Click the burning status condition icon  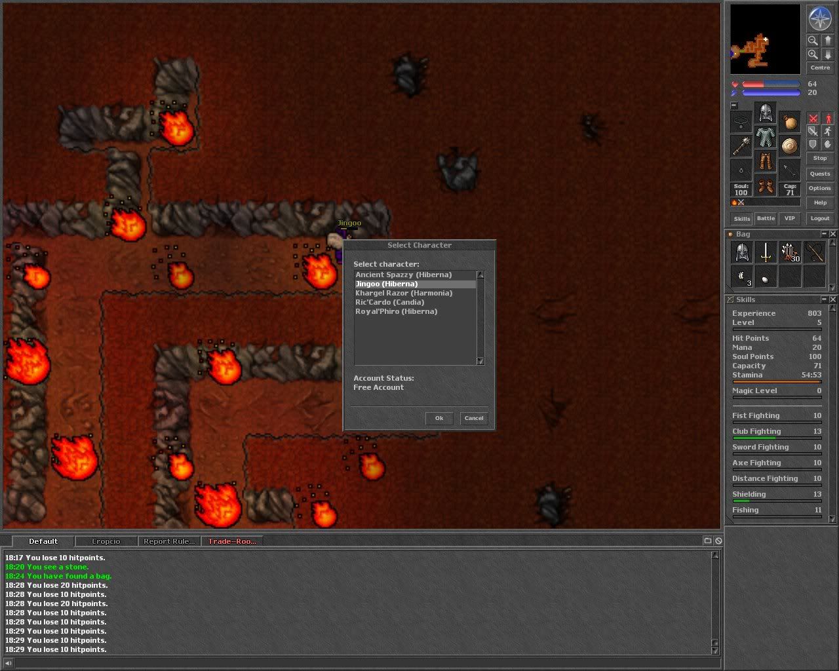point(734,202)
